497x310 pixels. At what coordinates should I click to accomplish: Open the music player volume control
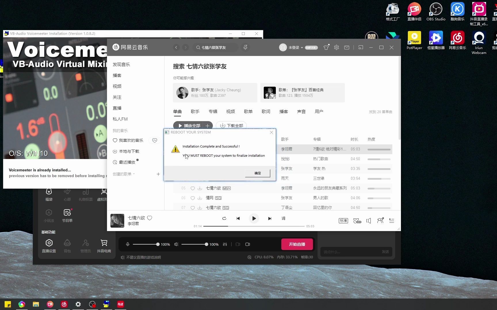[x=369, y=221]
